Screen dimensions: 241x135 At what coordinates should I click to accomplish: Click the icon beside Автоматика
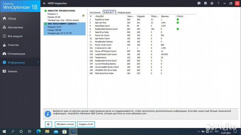tap(4, 27)
